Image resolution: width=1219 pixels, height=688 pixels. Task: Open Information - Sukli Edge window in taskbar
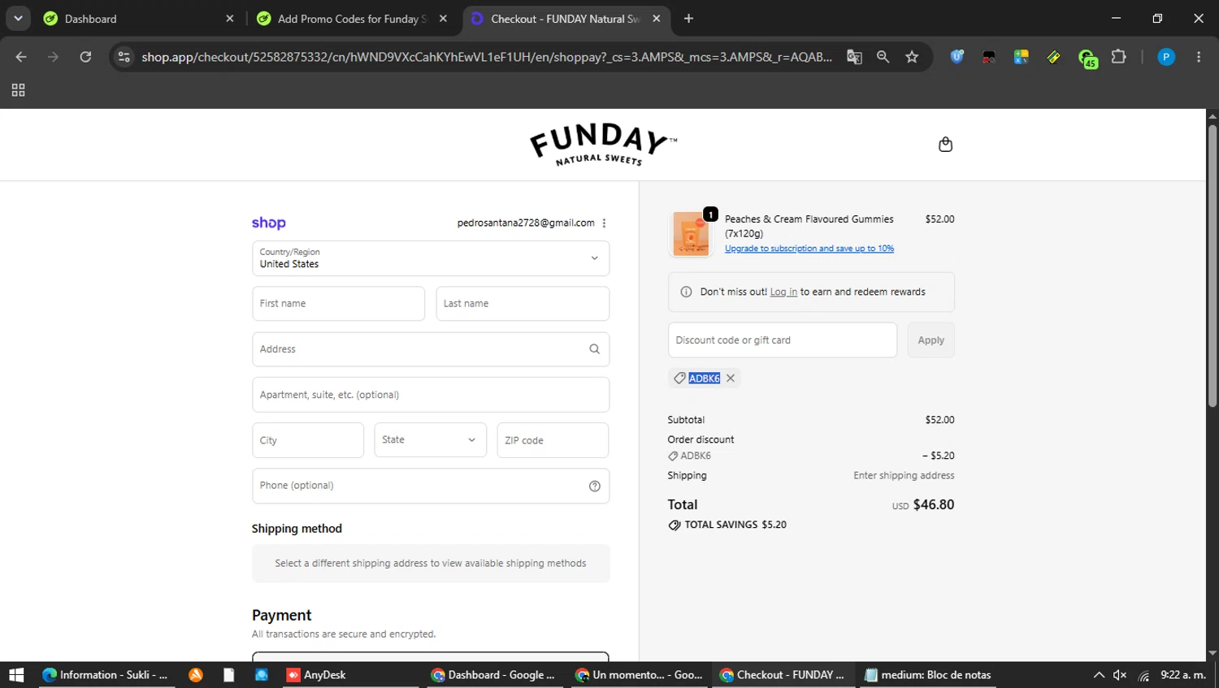105,675
